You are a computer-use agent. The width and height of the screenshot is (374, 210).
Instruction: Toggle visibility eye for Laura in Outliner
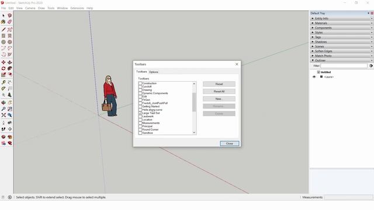pos(314,77)
